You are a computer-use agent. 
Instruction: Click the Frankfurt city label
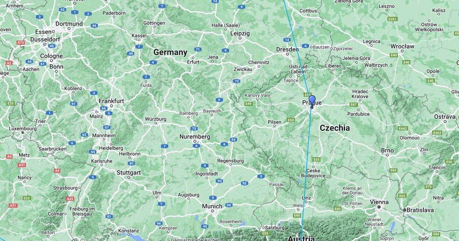click(x=111, y=101)
